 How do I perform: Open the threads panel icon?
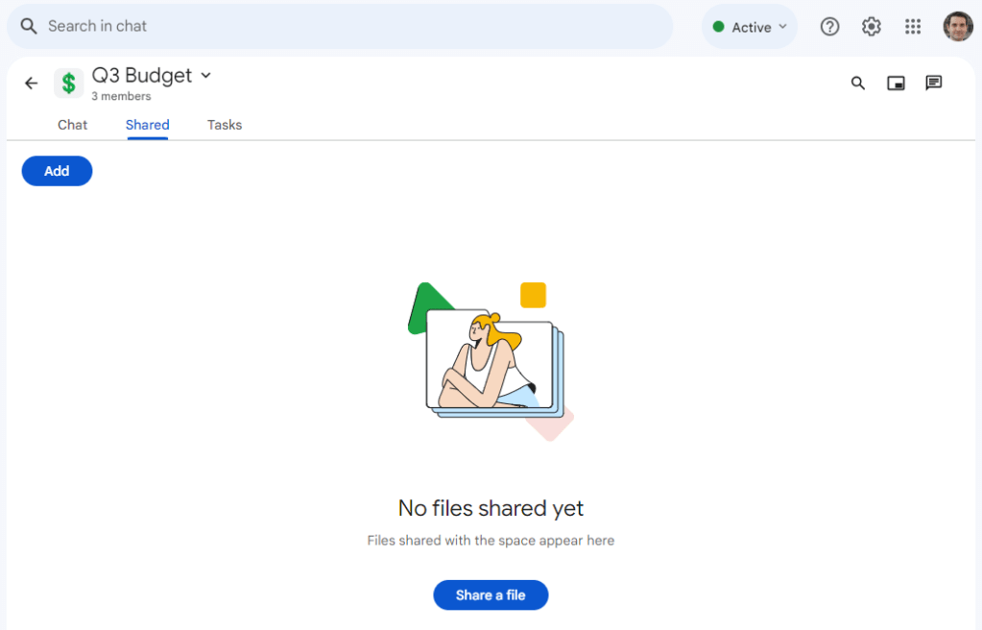coord(933,83)
